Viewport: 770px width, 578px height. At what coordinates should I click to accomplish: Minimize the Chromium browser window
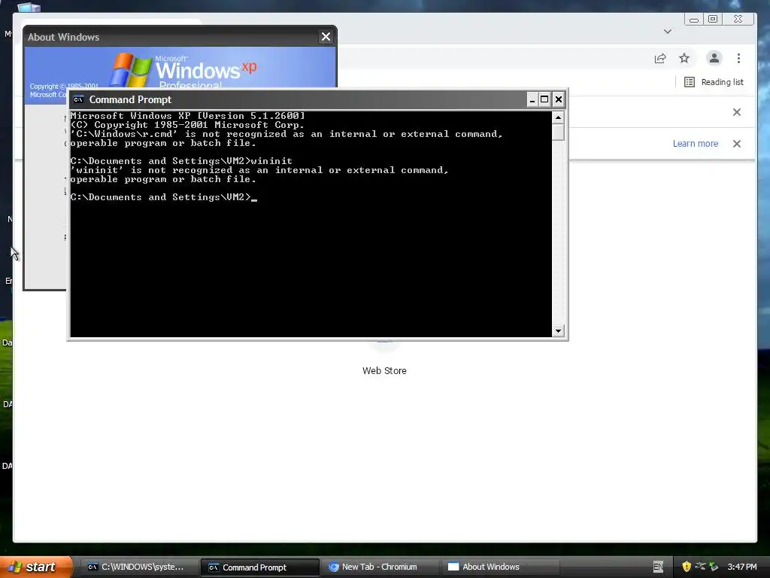[x=694, y=19]
